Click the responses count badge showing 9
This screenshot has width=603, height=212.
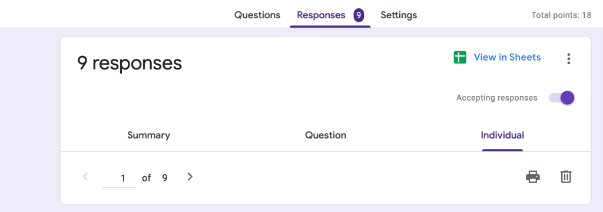tap(359, 15)
